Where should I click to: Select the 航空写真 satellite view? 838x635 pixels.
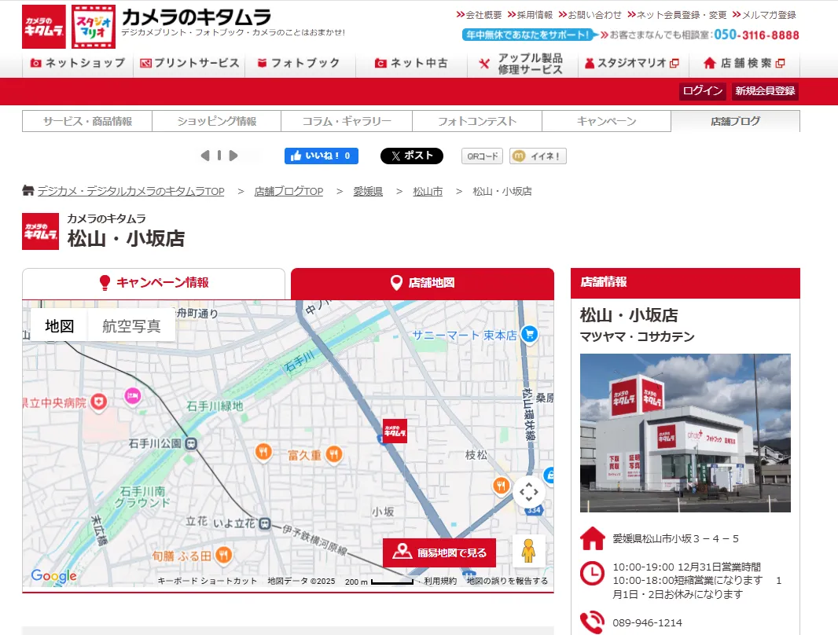[x=131, y=326]
